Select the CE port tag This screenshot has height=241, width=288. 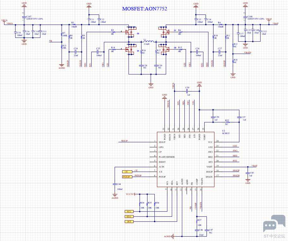126,172
